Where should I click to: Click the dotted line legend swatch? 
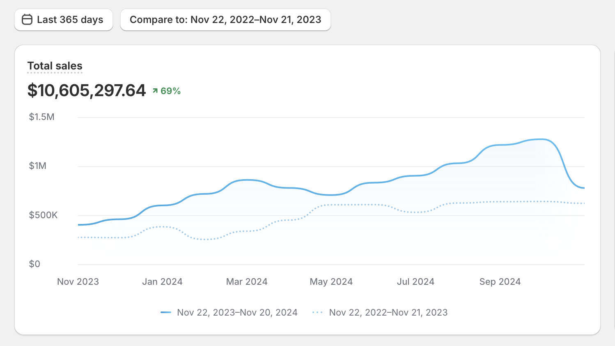(x=317, y=312)
